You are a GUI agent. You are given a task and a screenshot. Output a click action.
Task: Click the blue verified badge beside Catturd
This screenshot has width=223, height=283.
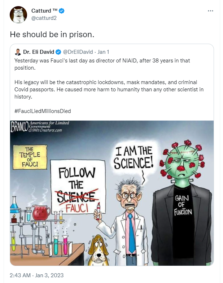(x=62, y=11)
